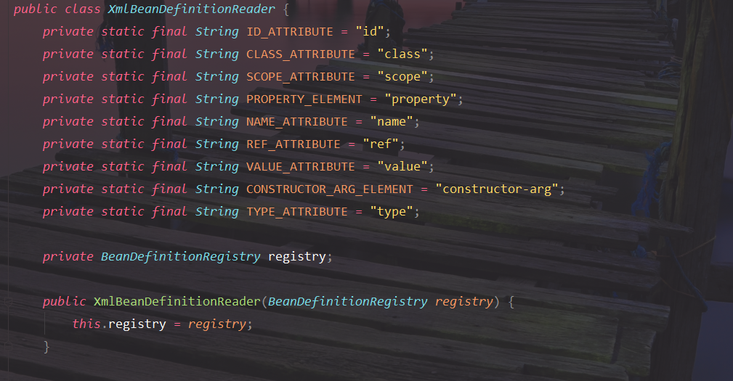Click the XmlBeanDefinitionReader class name in the class declaration
This screenshot has width=733, height=381.
point(192,9)
